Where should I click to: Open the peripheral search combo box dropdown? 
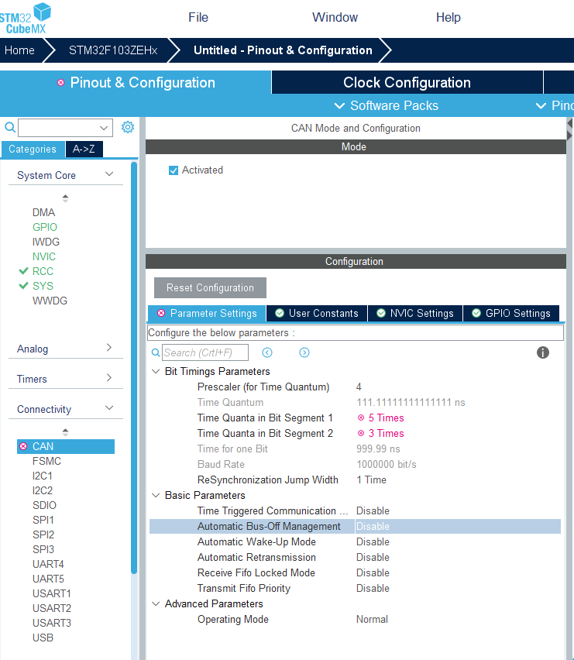(104, 128)
